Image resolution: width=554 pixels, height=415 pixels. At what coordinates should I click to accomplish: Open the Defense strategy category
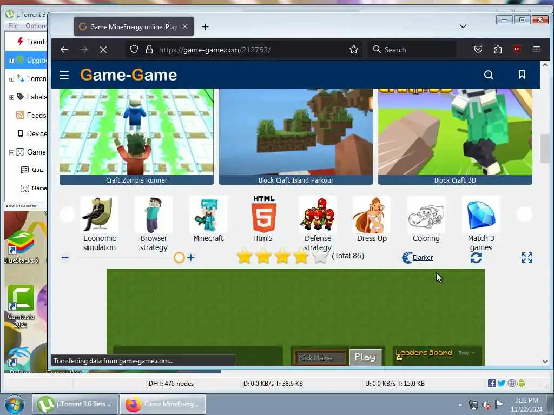[x=318, y=224]
